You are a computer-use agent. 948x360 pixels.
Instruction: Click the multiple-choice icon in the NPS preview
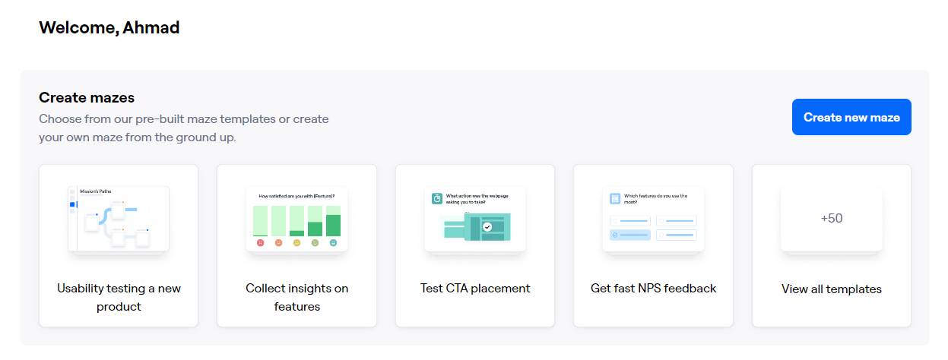[615, 198]
